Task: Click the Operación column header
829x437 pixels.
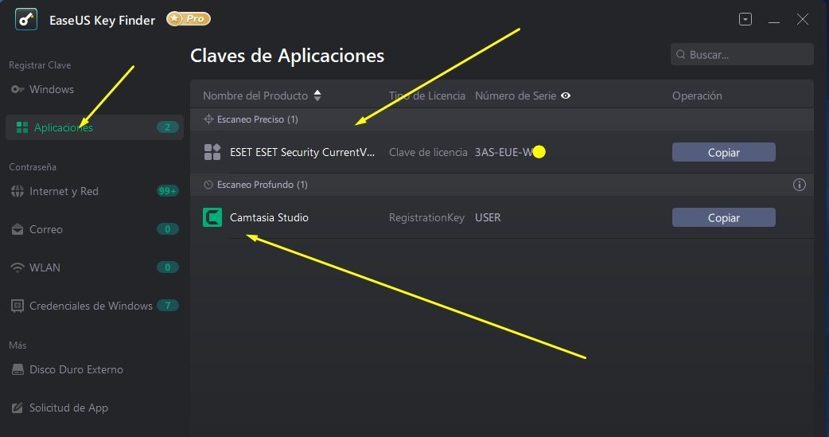Action: pyautogui.click(x=697, y=96)
